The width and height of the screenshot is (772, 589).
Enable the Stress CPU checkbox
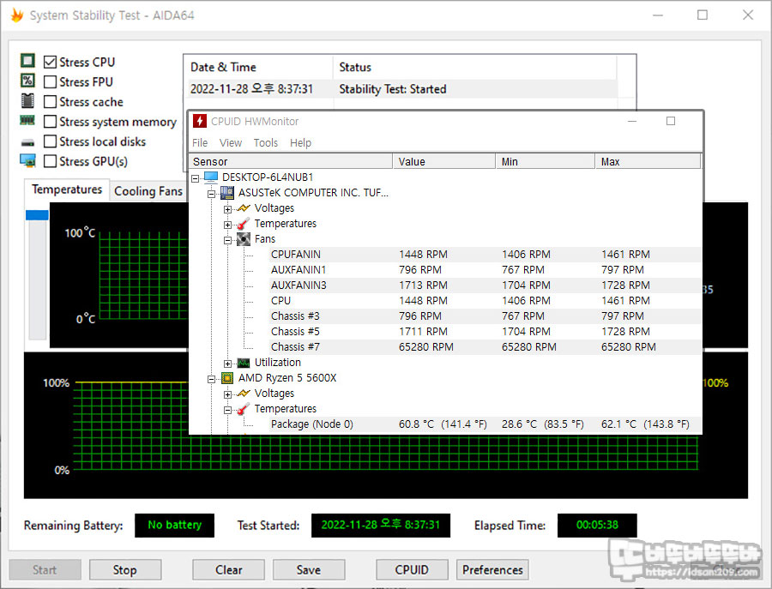[x=50, y=62]
